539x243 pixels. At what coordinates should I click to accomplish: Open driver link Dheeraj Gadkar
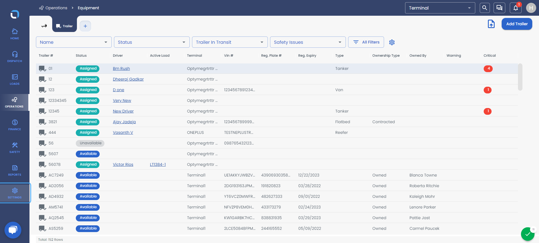coord(128,79)
